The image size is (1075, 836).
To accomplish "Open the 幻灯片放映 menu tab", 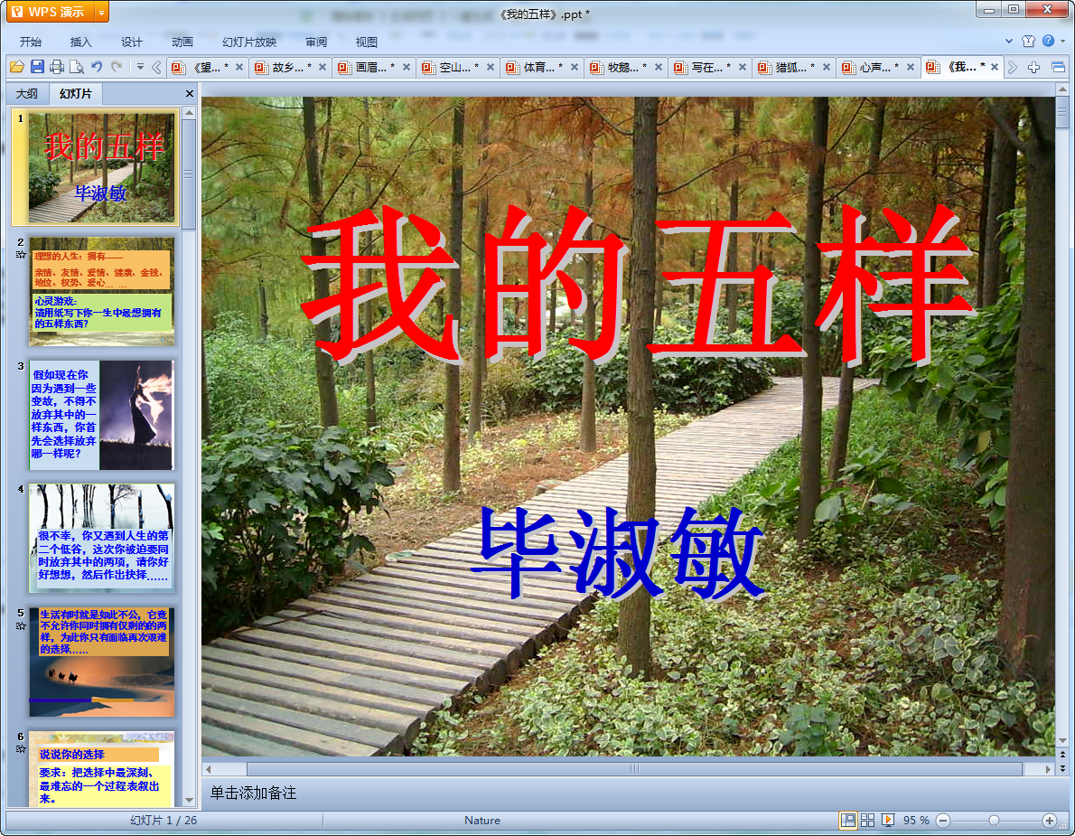I will (x=248, y=42).
